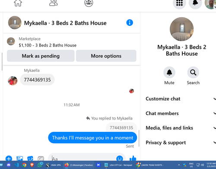Click large listing photo in info panel
216x169 pixels.
182,29
